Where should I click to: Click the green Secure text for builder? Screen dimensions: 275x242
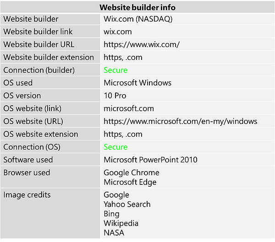click(115, 70)
